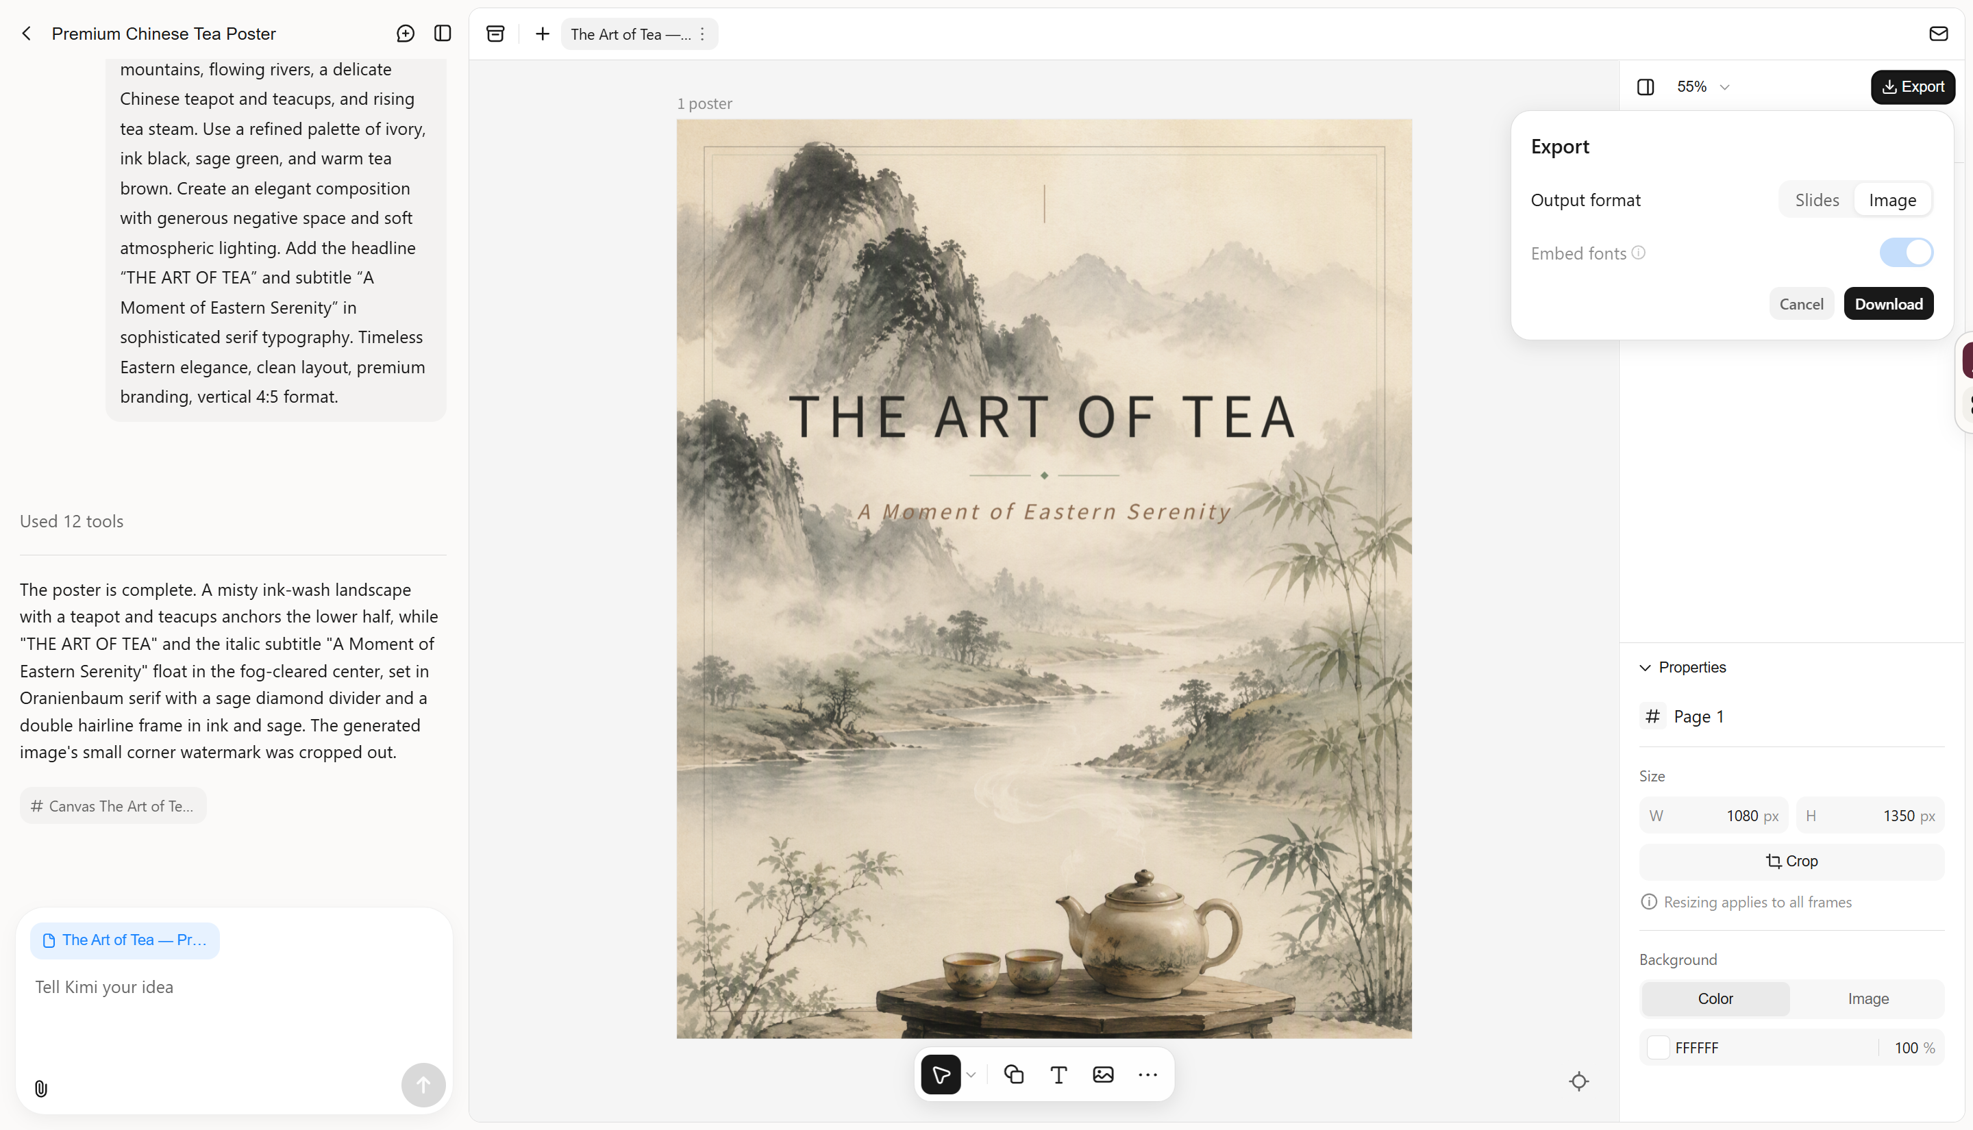Open the mail envelope icon
1973x1130 pixels.
click(1938, 34)
